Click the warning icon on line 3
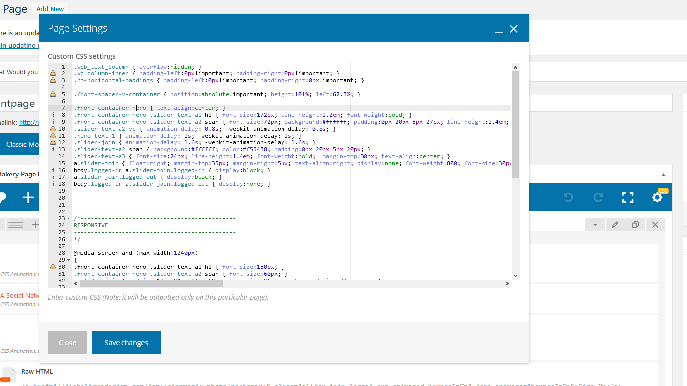This screenshot has height=386, width=687. point(53,80)
